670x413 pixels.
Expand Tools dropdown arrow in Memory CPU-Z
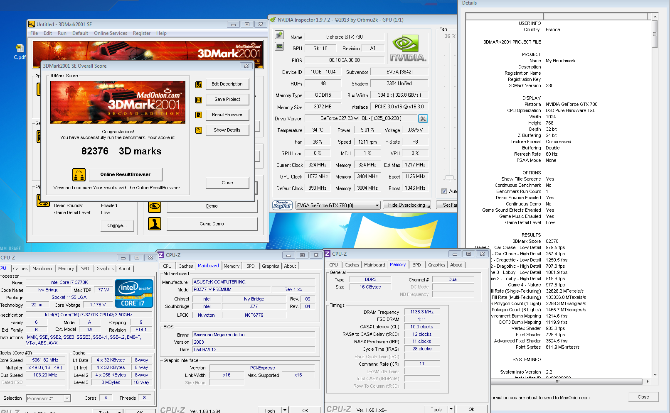[451, 409]
